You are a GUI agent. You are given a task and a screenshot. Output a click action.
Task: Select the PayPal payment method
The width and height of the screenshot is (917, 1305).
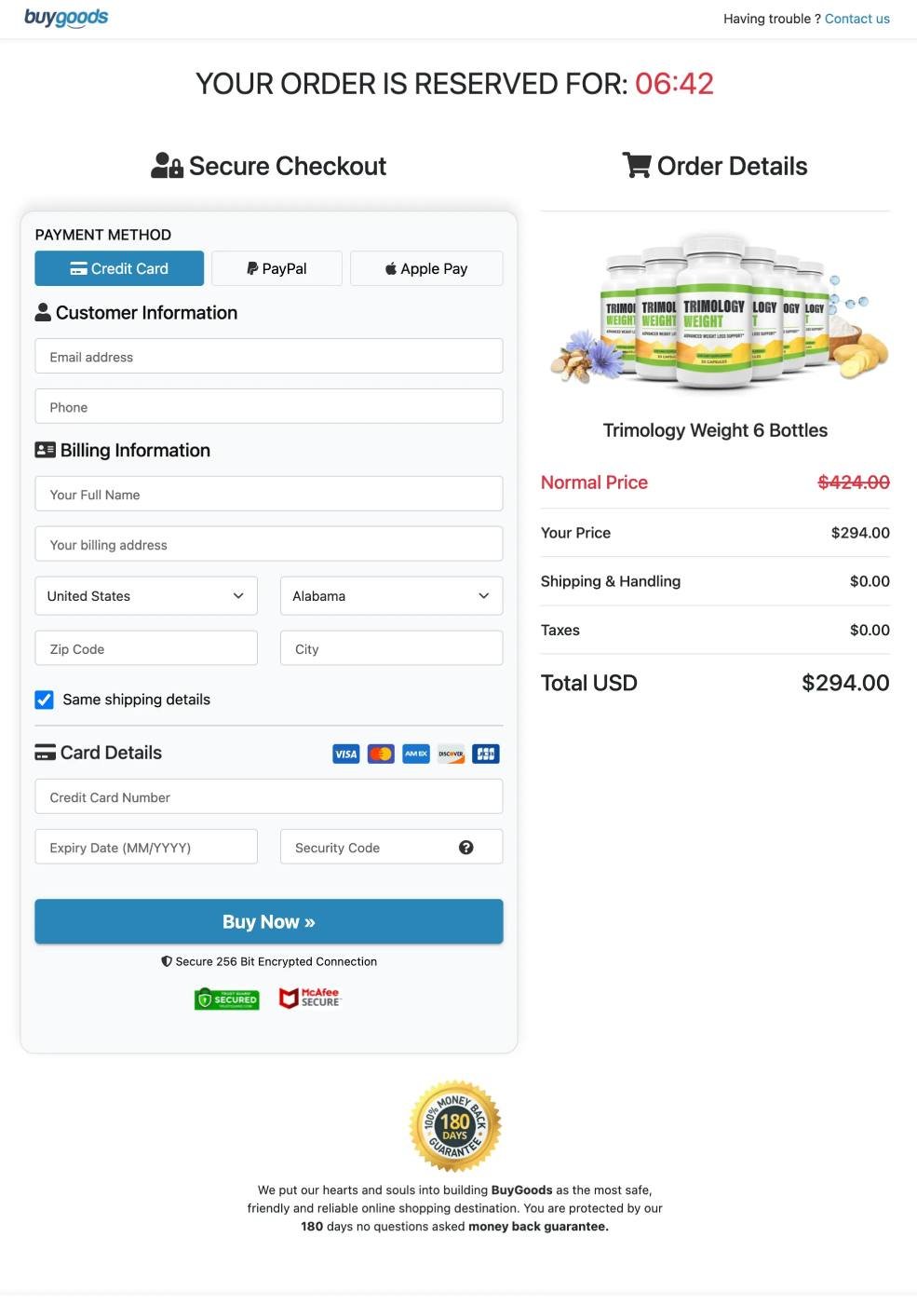point(276,267)
